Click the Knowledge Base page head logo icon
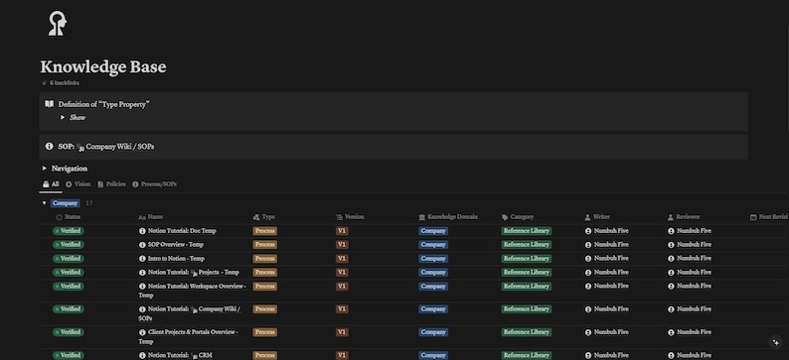789x360 pixels. 57,24
